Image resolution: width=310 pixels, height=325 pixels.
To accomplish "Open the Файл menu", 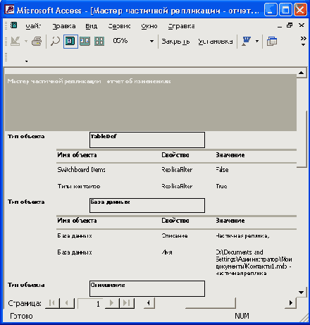I will click(33, 26).
